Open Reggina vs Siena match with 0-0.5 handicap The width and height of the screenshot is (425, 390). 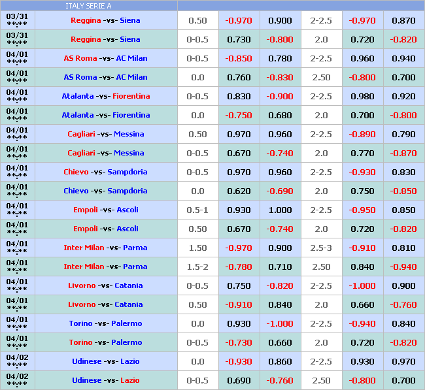pyautogui.click(x=105, y=39)
